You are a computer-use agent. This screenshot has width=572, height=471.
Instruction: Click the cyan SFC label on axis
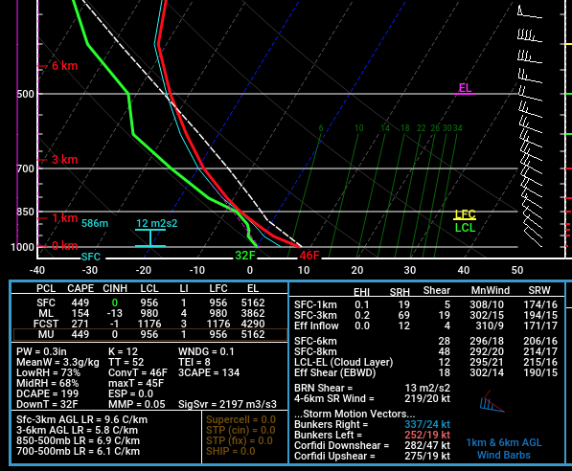point(91,257)
